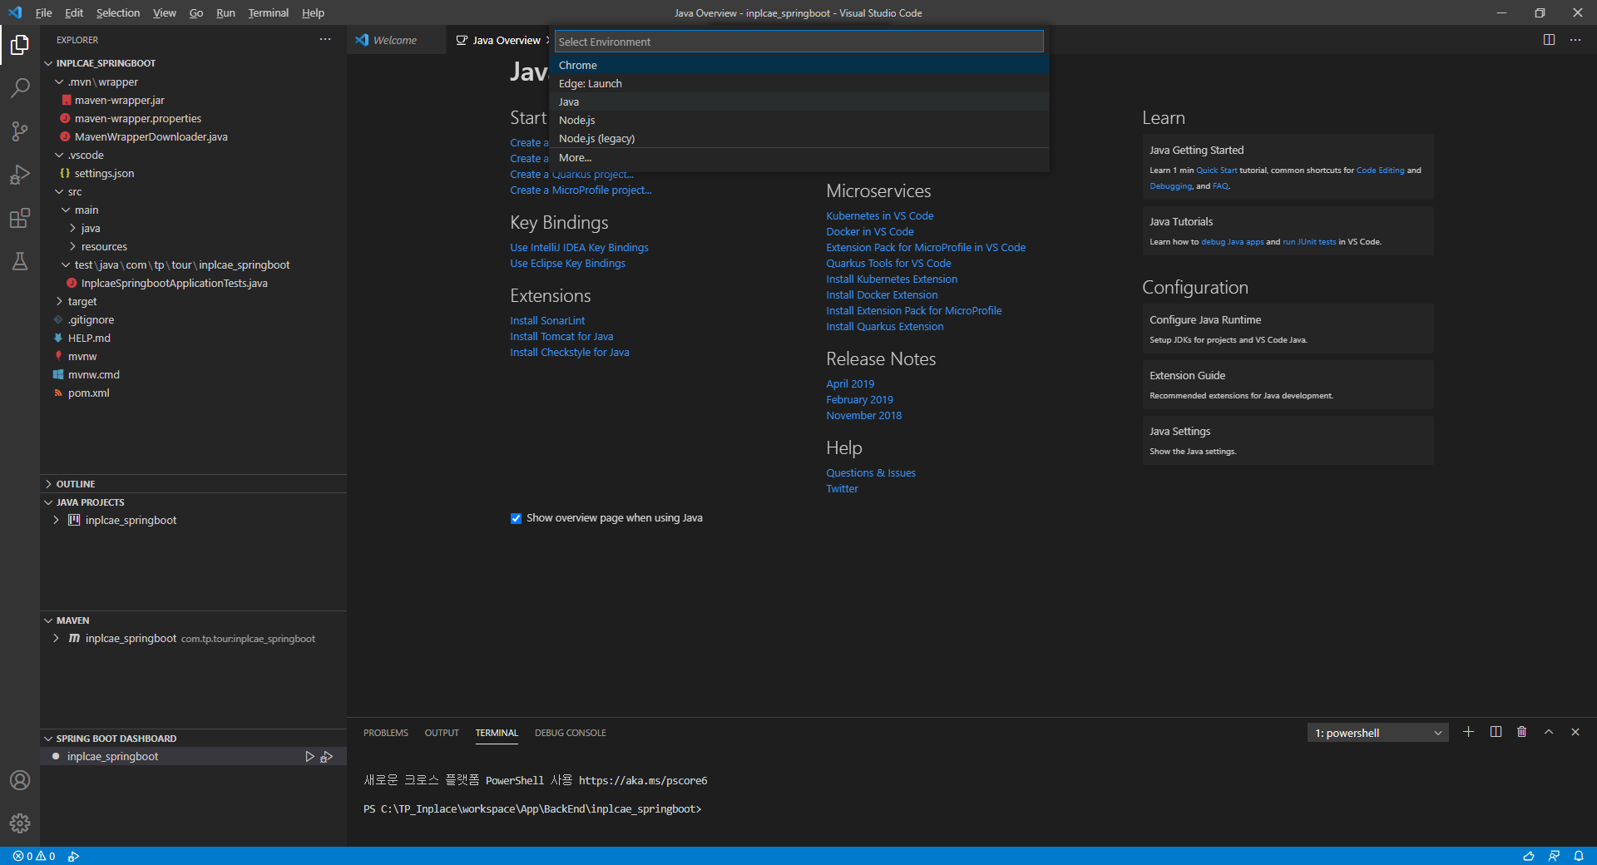Screen dimensions: 1597x865
Task: Click the Select Environment input field
Action: pyautogui.click(x=798, y=42)
